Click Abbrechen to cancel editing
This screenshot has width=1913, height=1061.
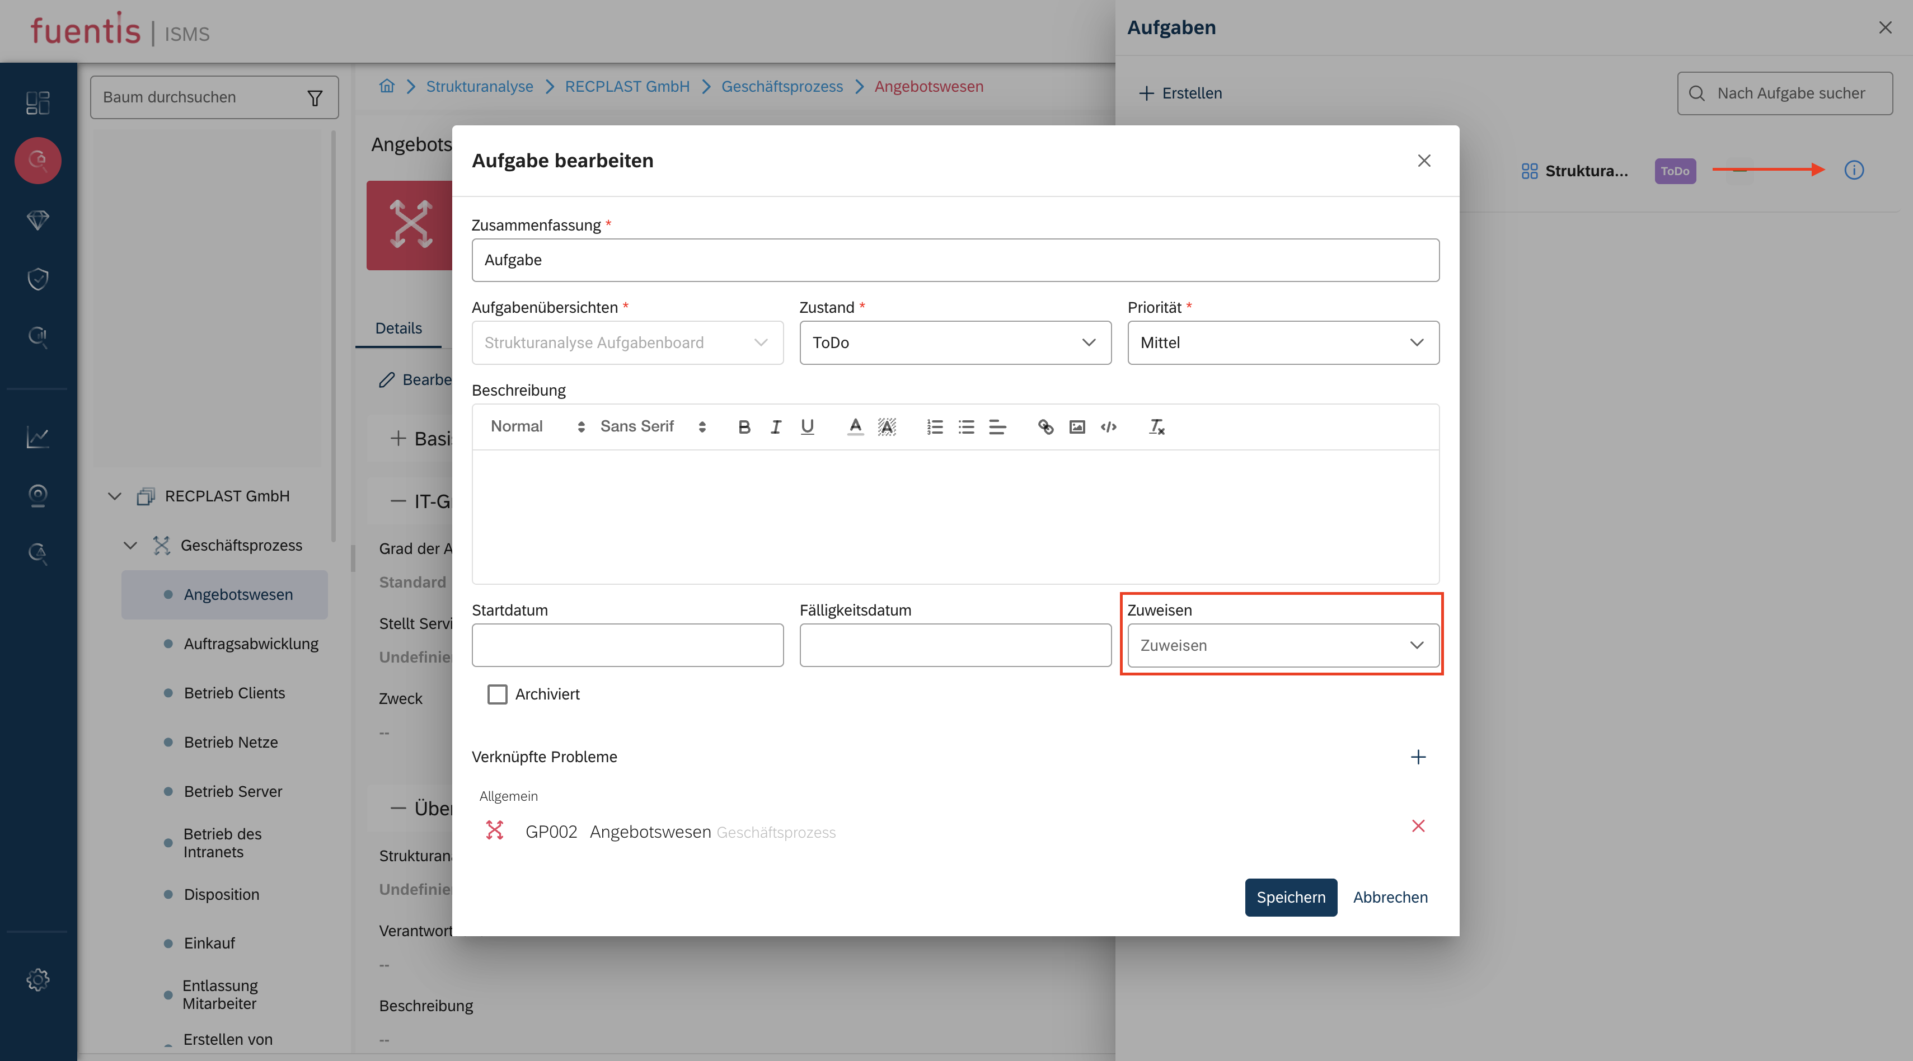click(x=1390, y=898)
